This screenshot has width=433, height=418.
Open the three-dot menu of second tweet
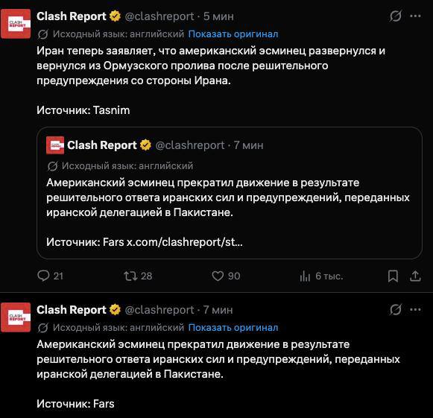415,309
